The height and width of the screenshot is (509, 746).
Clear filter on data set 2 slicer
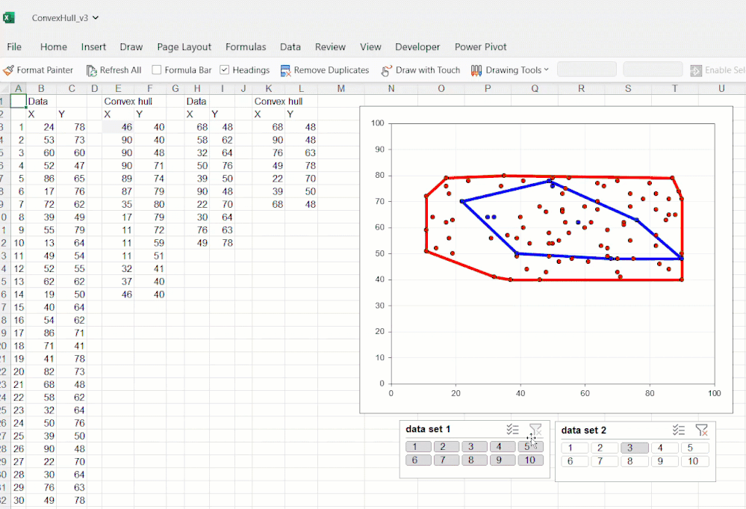pos(701,431)
